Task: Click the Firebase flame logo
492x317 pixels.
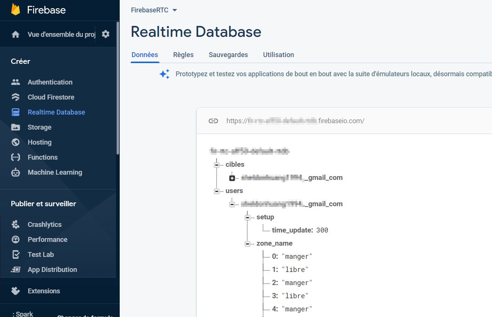Action: pos(15,9)
